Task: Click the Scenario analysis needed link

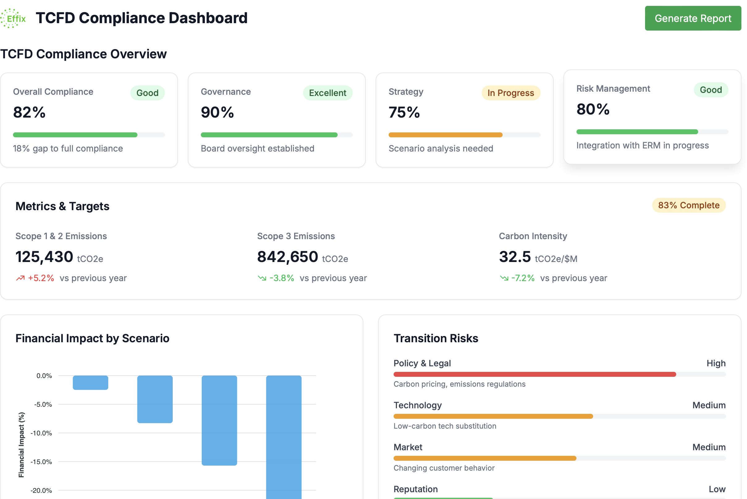Action: (441, 148)
